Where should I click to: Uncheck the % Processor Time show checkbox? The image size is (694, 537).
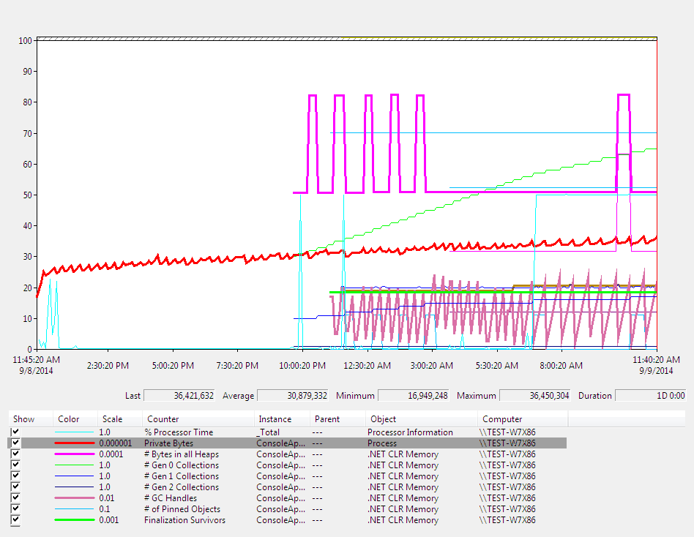[x=15, y=432]
